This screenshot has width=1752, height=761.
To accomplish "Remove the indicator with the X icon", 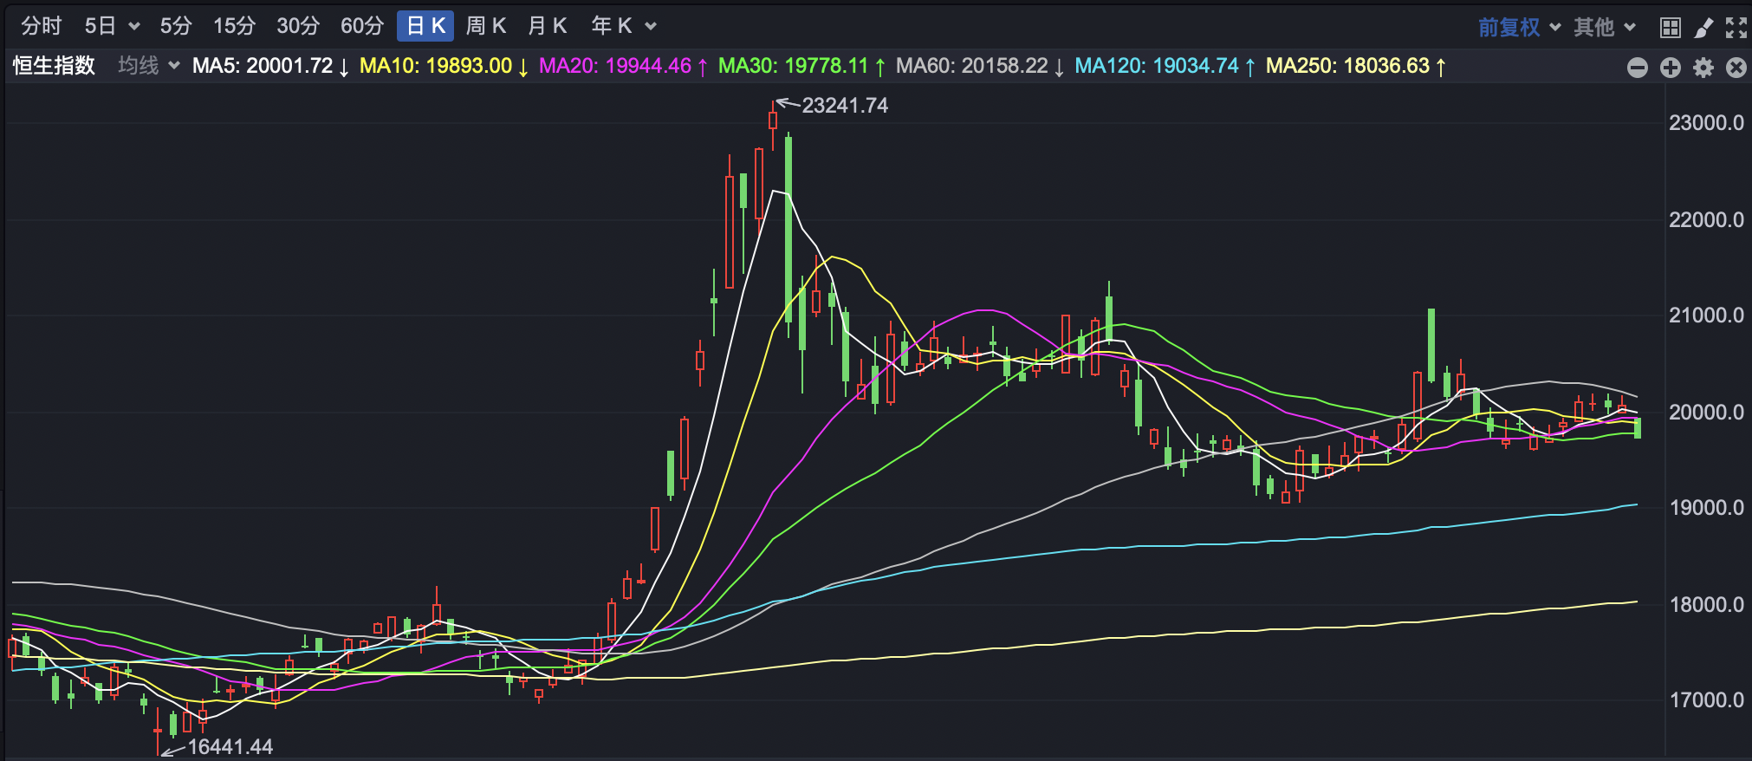I will click(1736, 68).
